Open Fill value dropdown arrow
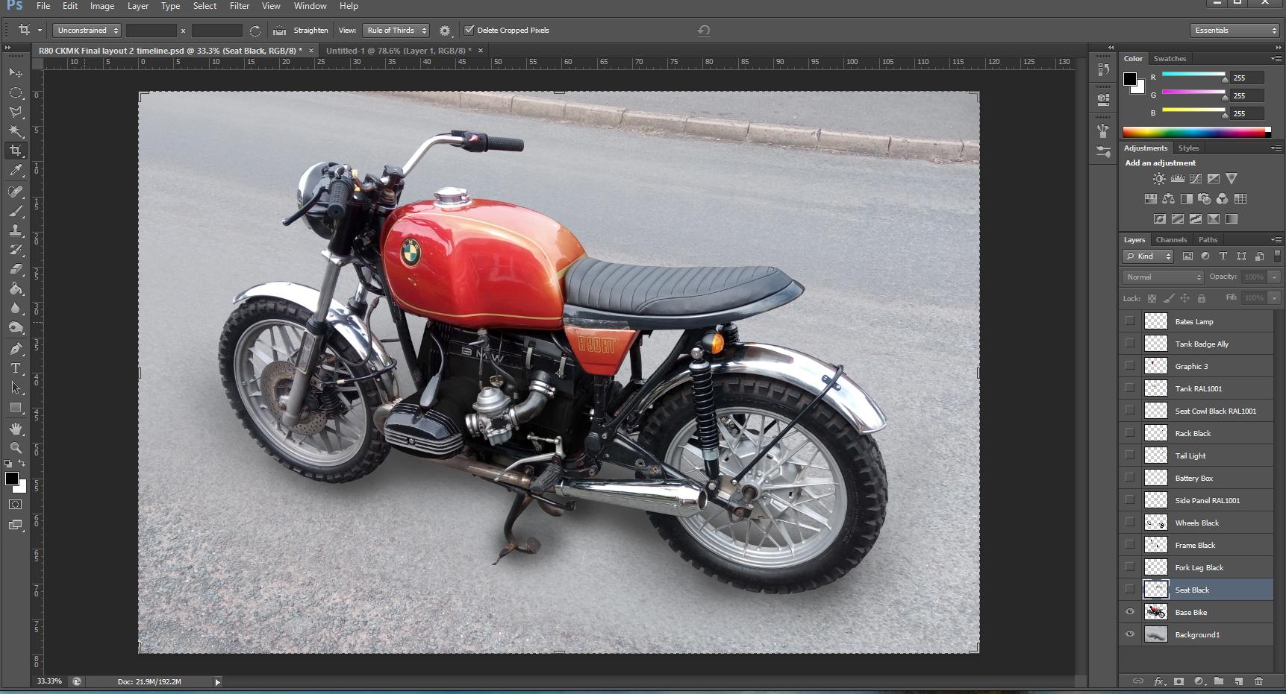 coord(1274,298)
